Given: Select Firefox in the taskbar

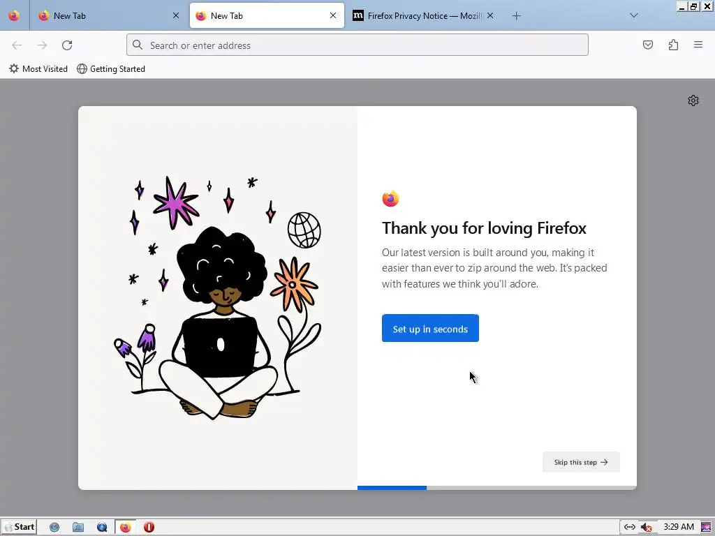Looking at the screenshot, I should click(x=126, y=528).
